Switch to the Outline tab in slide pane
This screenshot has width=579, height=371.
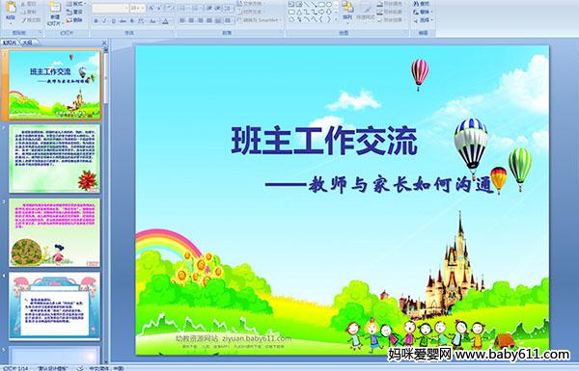27,42
